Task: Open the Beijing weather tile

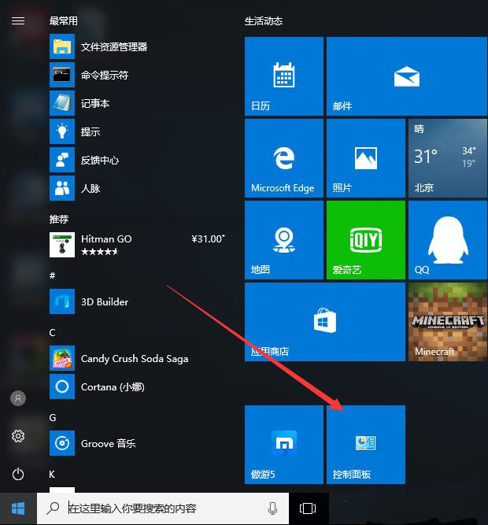Action: [x=447, y=158]
